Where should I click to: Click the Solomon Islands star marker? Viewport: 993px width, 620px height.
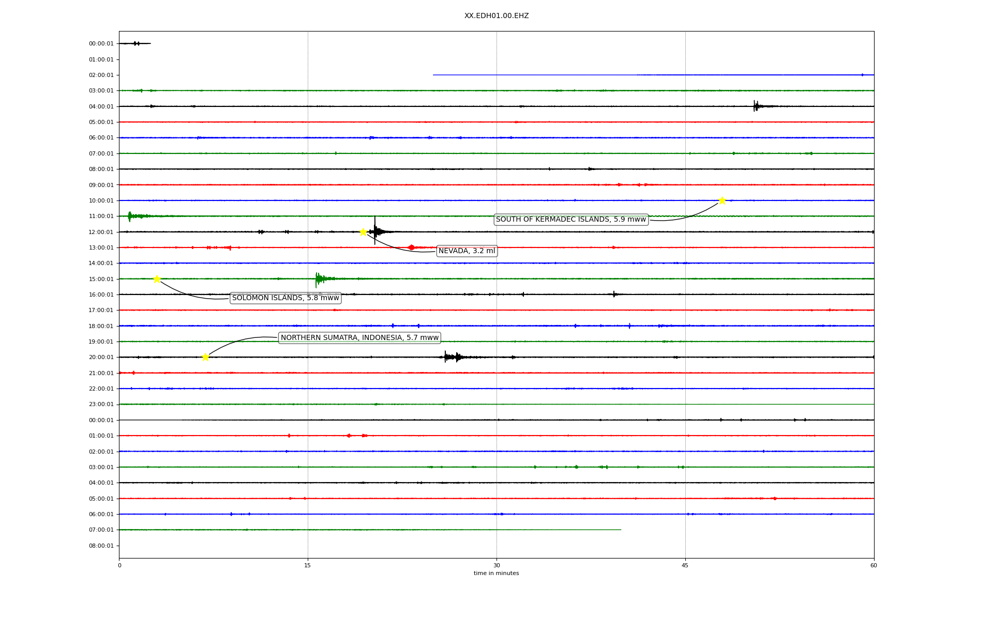click(x=157, y=279)
